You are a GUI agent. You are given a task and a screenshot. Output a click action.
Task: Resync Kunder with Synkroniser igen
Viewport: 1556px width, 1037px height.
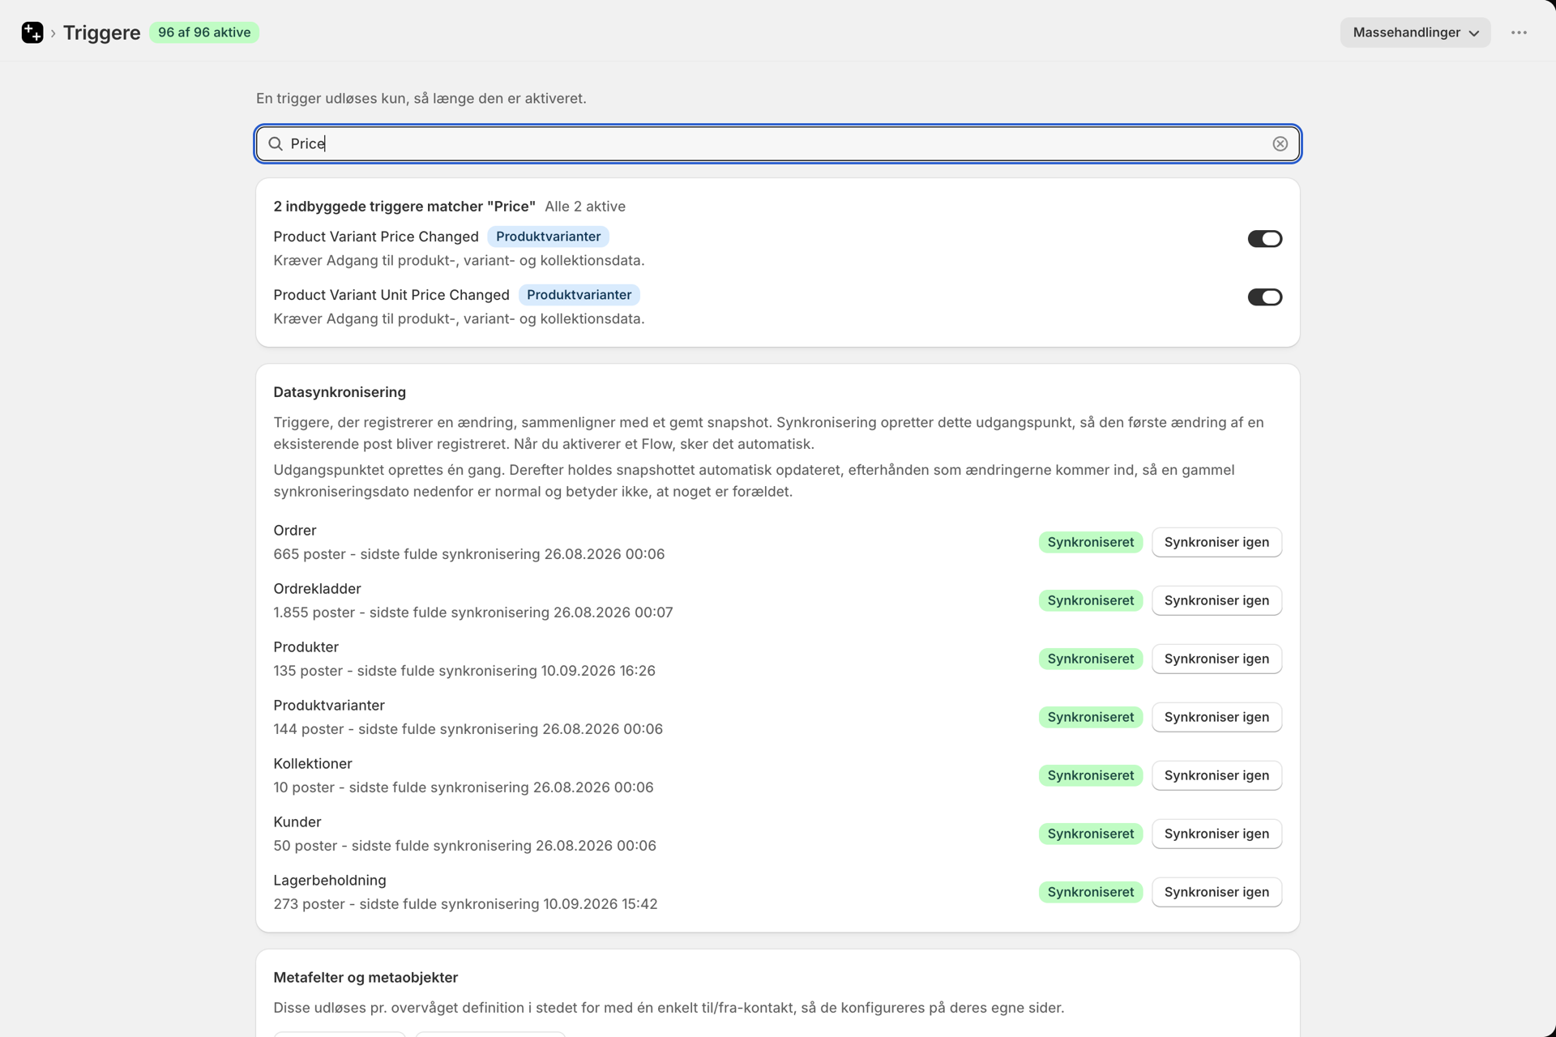[1216, 834]
